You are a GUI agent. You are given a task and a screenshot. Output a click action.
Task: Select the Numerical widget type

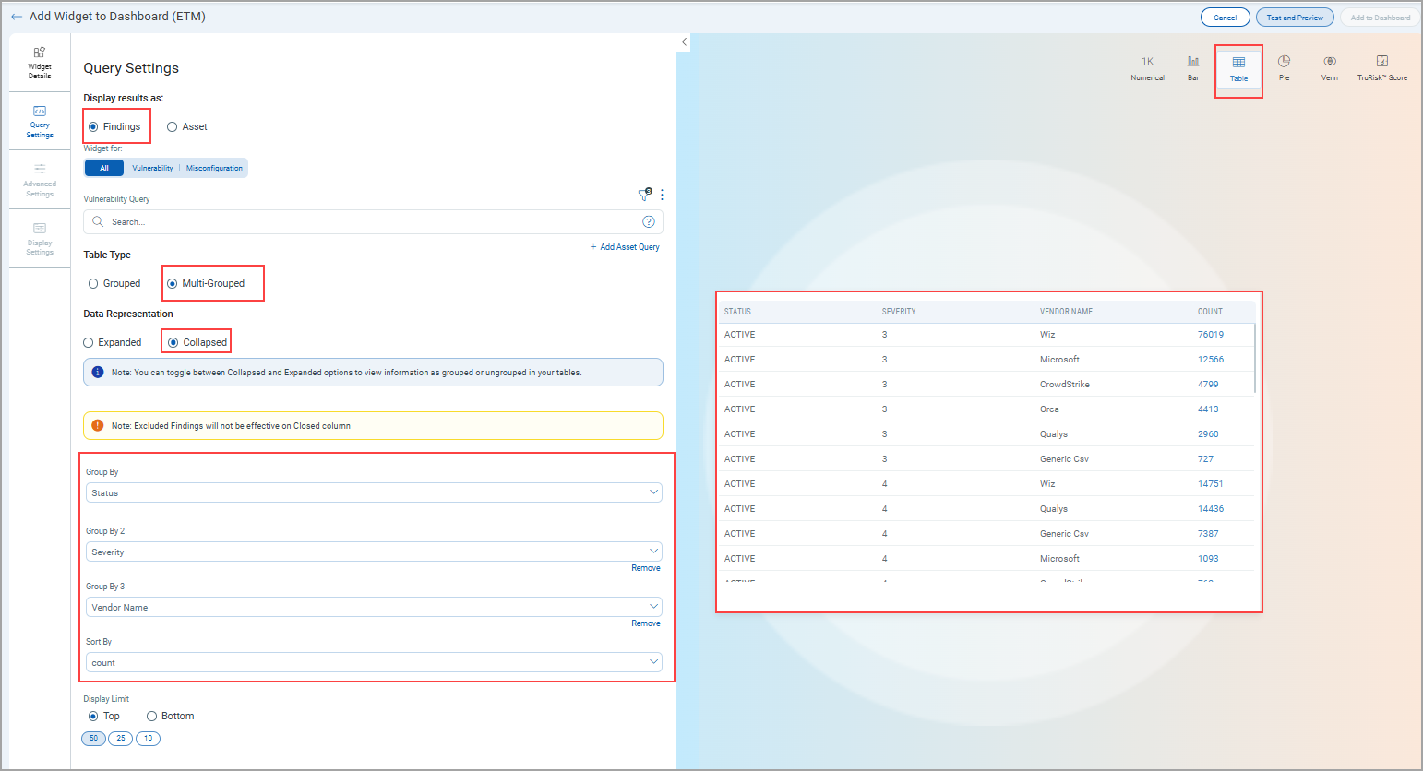click(1147, 66)
